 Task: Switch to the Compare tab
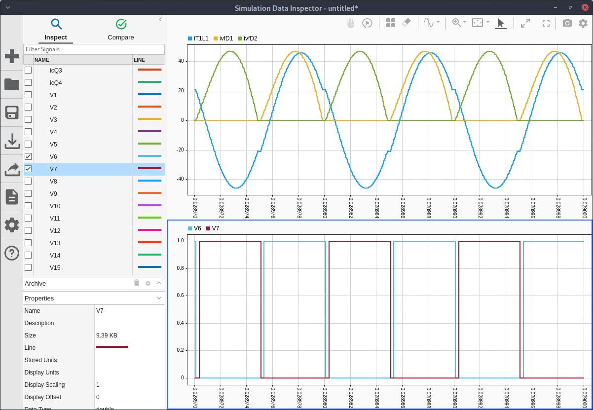click(x=121, y=30)
